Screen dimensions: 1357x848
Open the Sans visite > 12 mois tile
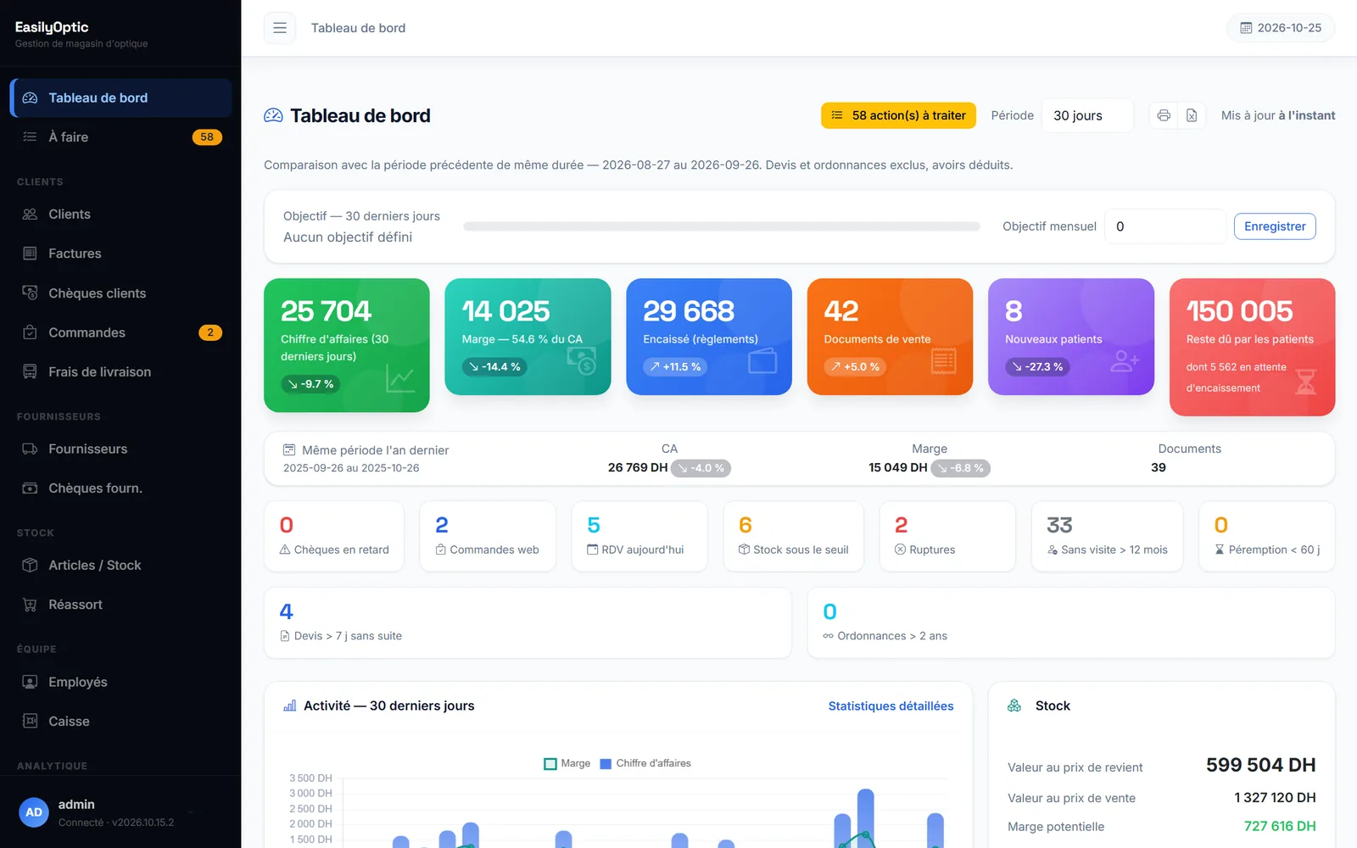[x=1108, y=537]
